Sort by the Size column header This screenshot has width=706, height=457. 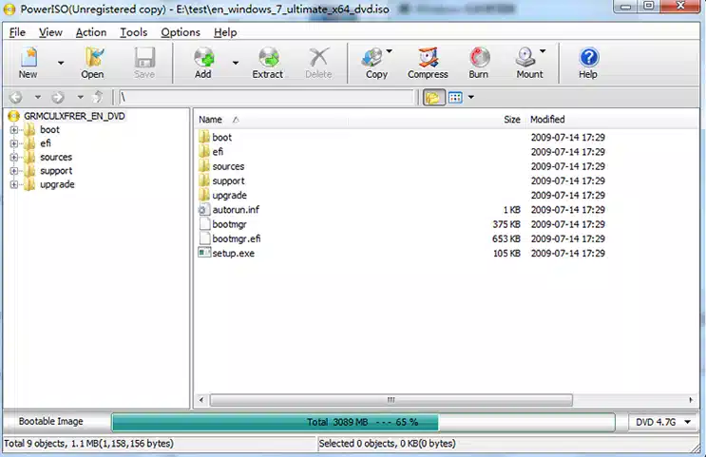512,120
